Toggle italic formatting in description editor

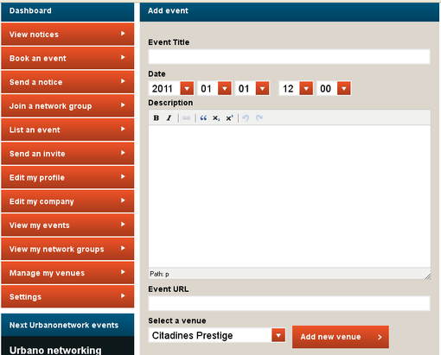click(169, 117)
